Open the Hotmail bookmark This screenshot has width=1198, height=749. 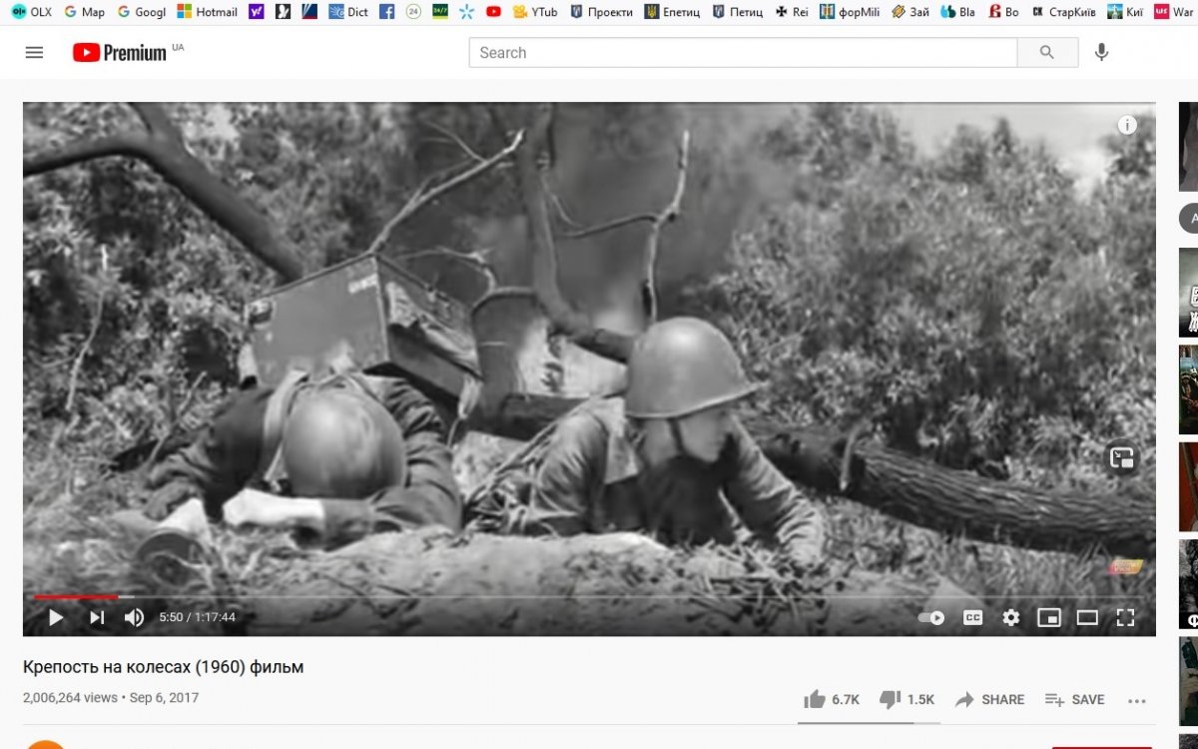(207, 12)
